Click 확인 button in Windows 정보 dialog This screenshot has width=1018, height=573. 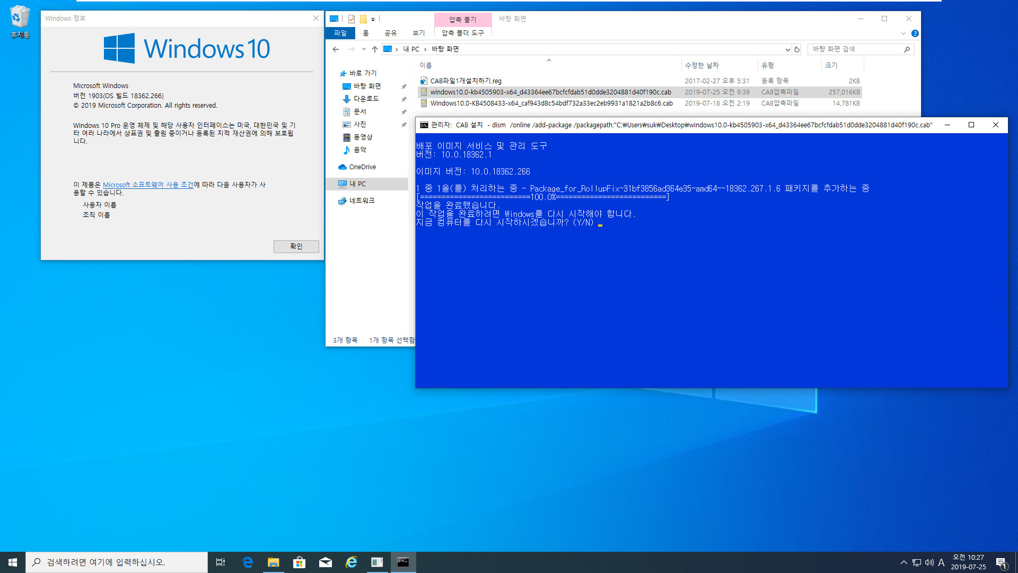click(296, 246)
